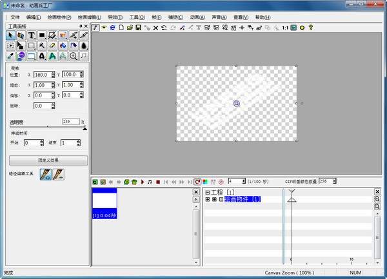The width and height of the screenshot is (387, 279).
Task: Pick the magnifier zoom tool
Action: (74, 57)
